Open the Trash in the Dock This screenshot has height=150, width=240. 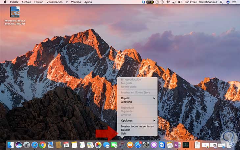(x=230, y=144)
